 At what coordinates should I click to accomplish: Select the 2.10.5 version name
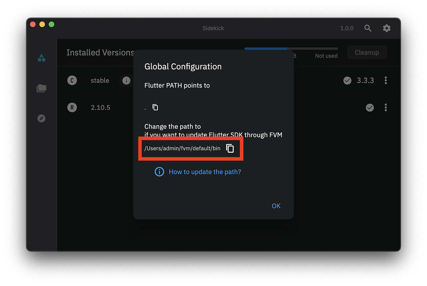[x=100, y=107]
